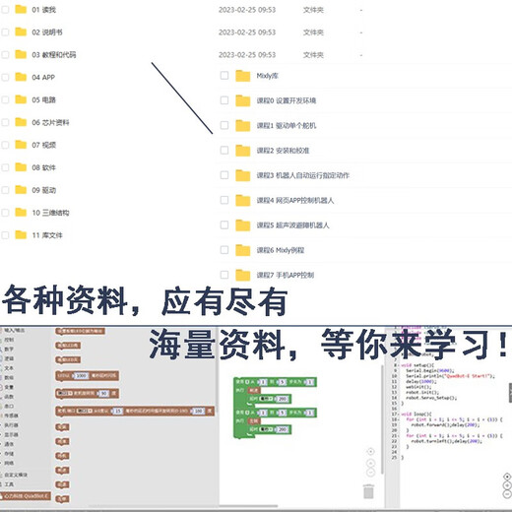512x512 pixels.
Task: Expand the 执行器 toolbox category
Action: pos(11,425)
